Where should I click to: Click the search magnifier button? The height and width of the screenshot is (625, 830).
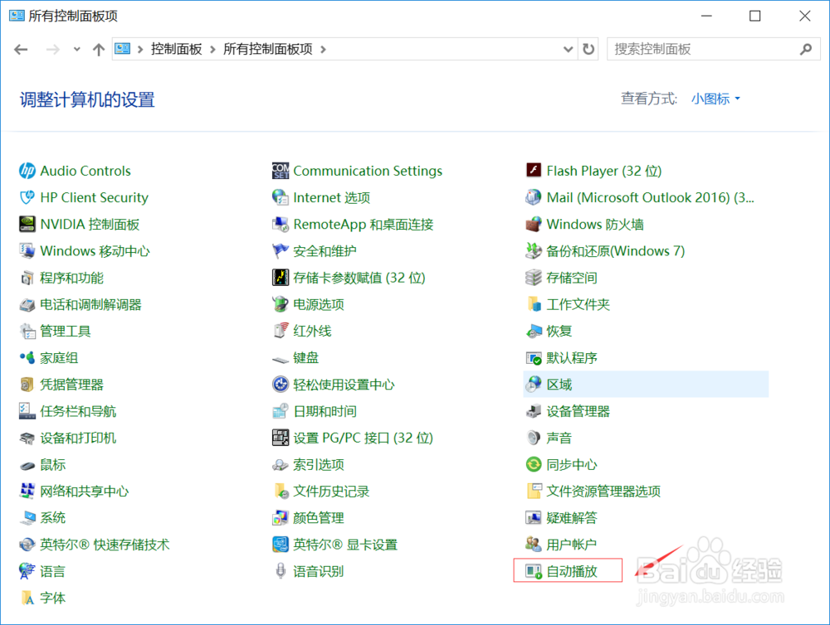pos(806,49)
